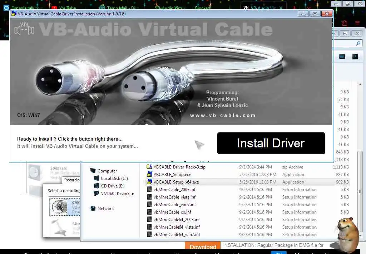Click the scroll up arrow in background list
This screenshot has width=366, height=254.
pos(360,84)
